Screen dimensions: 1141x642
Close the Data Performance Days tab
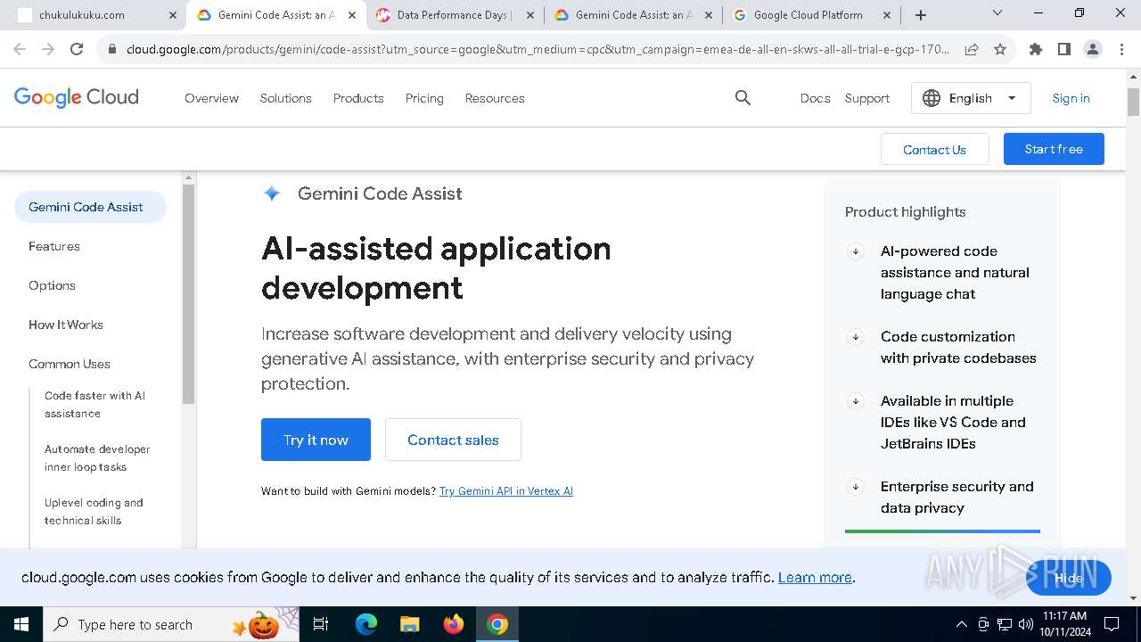click(529, 15)
